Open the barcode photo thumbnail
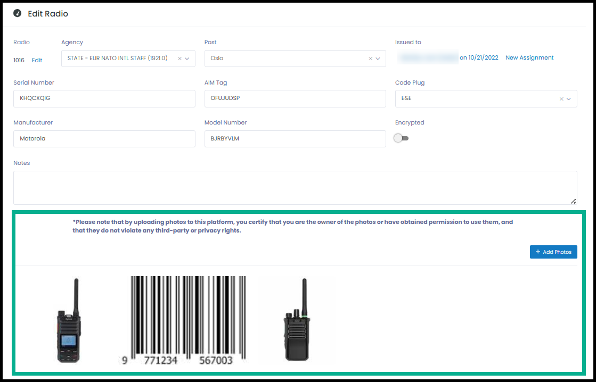The image size is (596, 382). [183, 320]
